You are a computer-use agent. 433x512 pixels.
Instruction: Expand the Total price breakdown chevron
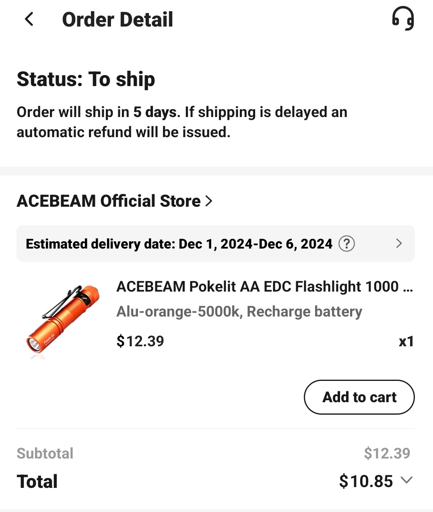click(x=407, y=480)
